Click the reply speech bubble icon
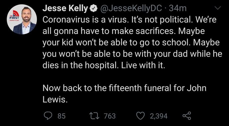229x126 pixels. coord(48,116)
